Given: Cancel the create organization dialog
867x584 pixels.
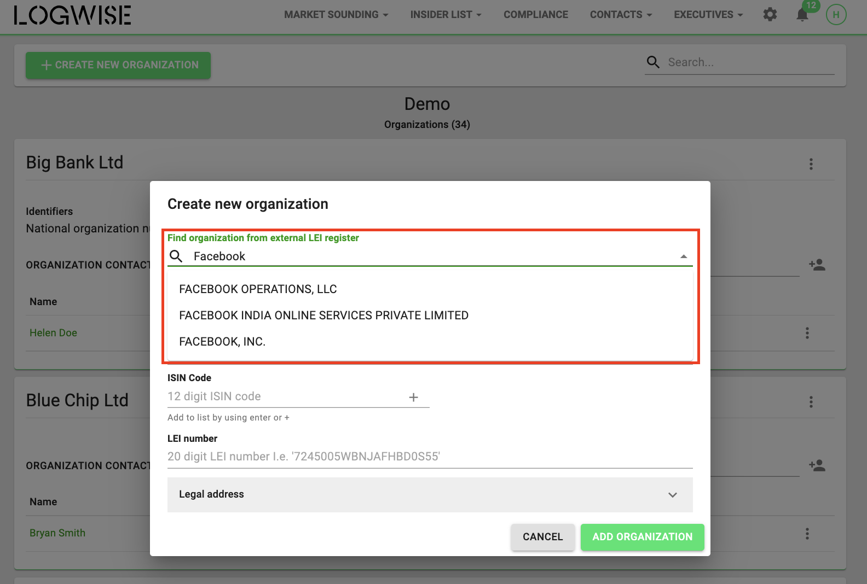Looking at the screenshot, I should (x=542, y=537).
